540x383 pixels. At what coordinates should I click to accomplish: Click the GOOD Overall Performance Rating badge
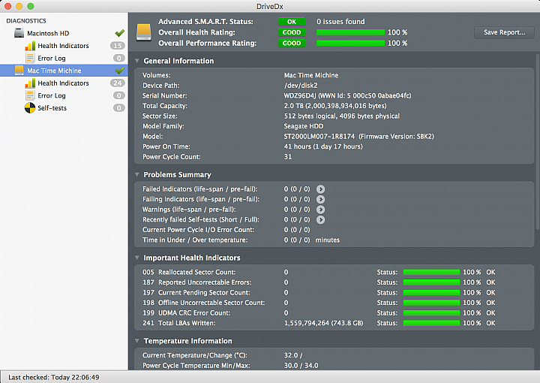(292, 43)
